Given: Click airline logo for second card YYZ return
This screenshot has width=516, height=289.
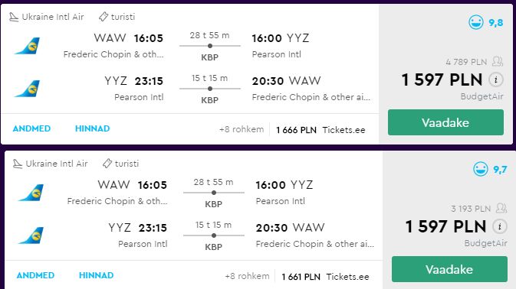Looking at the screenshot, I should (31, 235).
